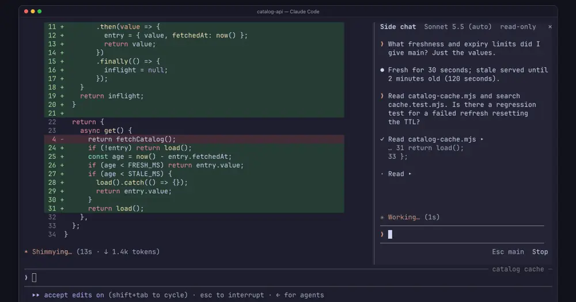Click the Side chat title
The width and height of the screenshot is (576, 302).
pos(398,27)
